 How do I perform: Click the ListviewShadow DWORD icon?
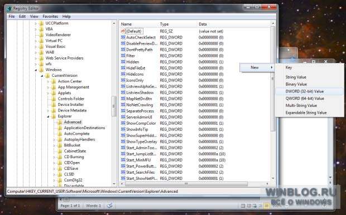point(123,92)
